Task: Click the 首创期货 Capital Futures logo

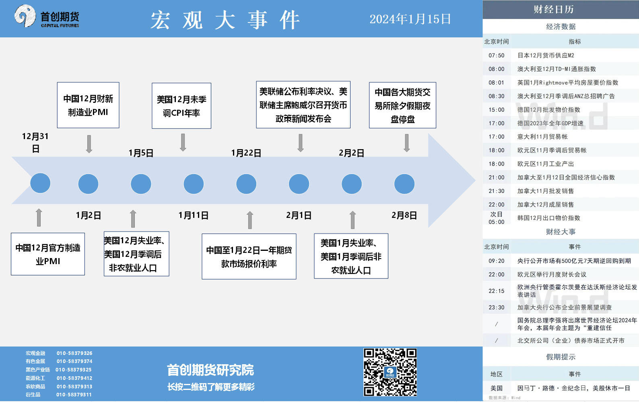Action: (x=47, y=16)
